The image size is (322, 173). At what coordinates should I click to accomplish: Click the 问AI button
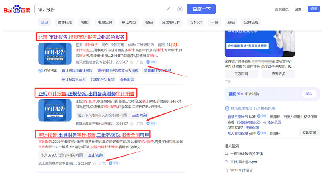309,94
